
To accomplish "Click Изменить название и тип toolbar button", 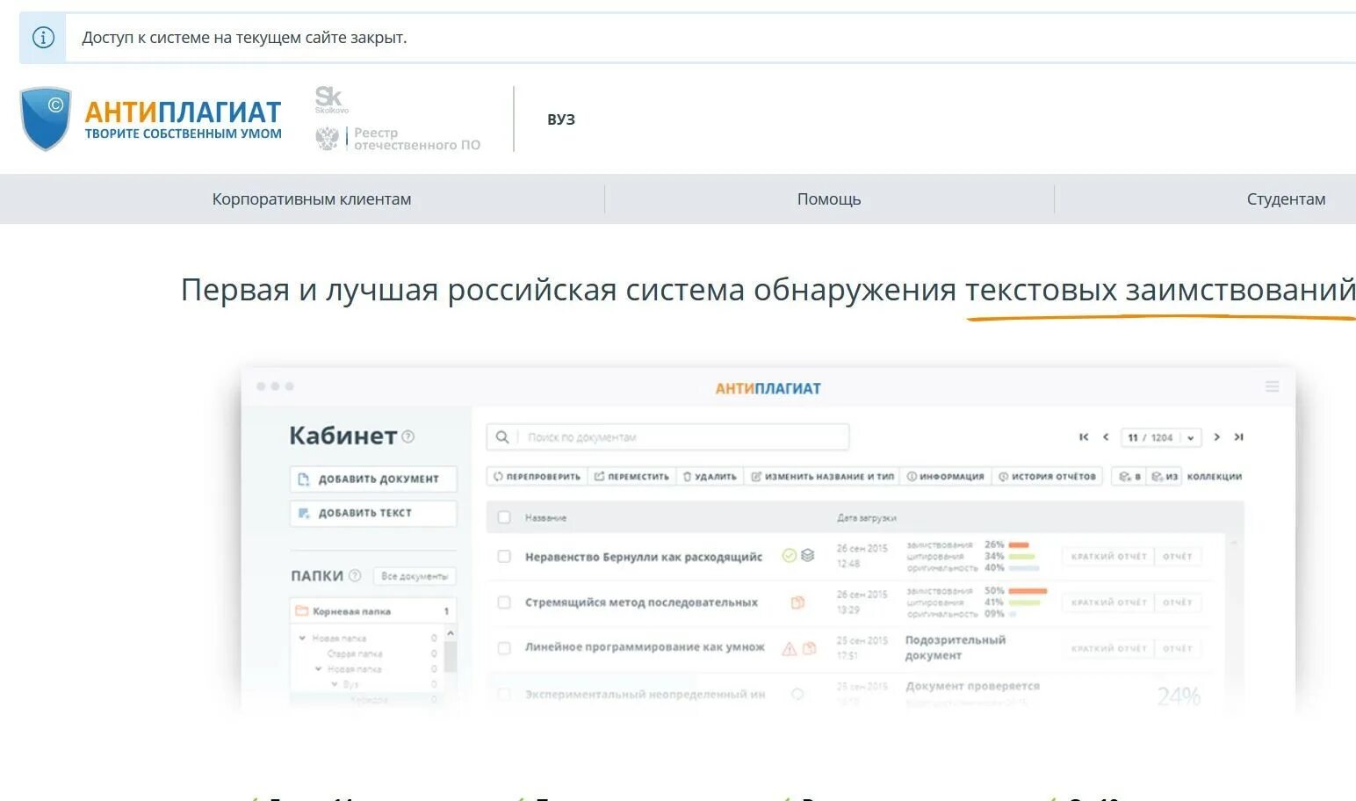I will click(x=822, y=476).
